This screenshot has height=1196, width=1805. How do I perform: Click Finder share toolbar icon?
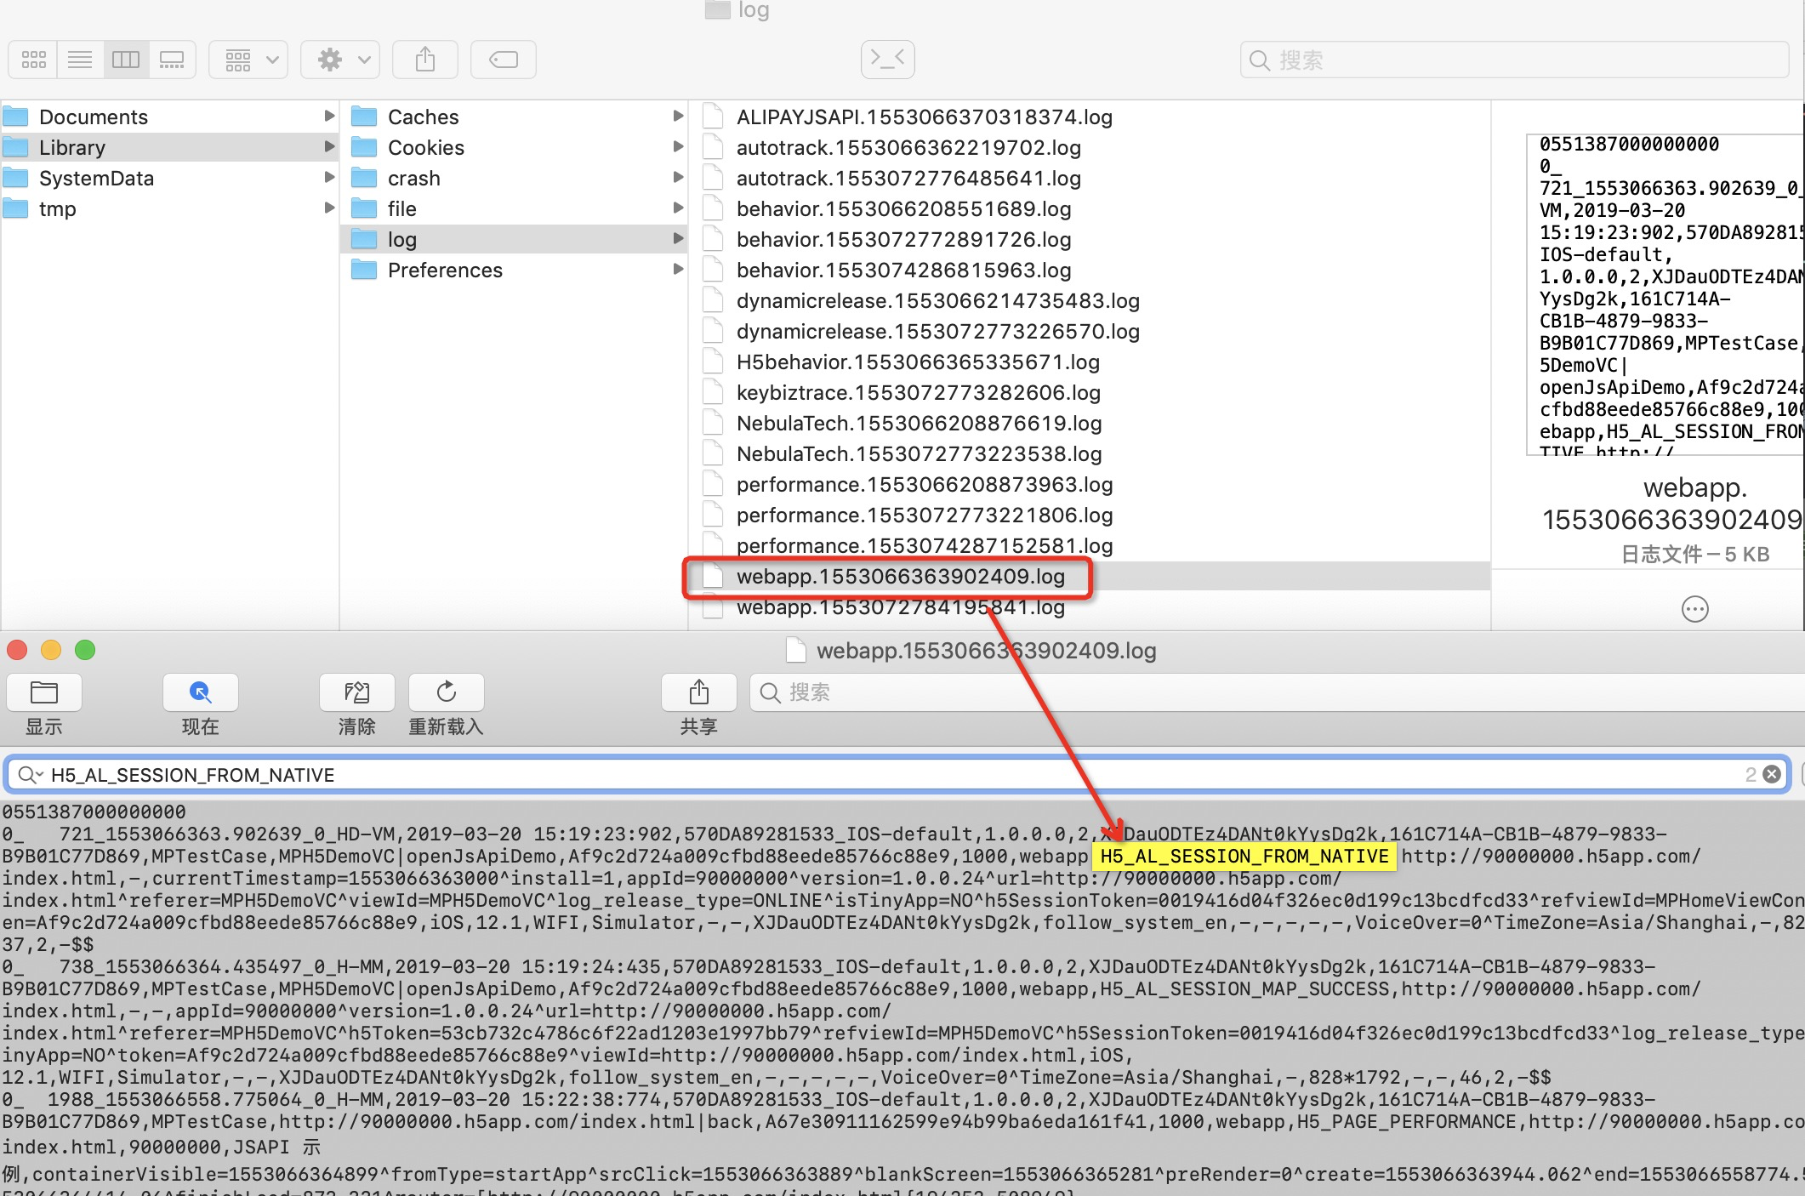pos(425,60)
